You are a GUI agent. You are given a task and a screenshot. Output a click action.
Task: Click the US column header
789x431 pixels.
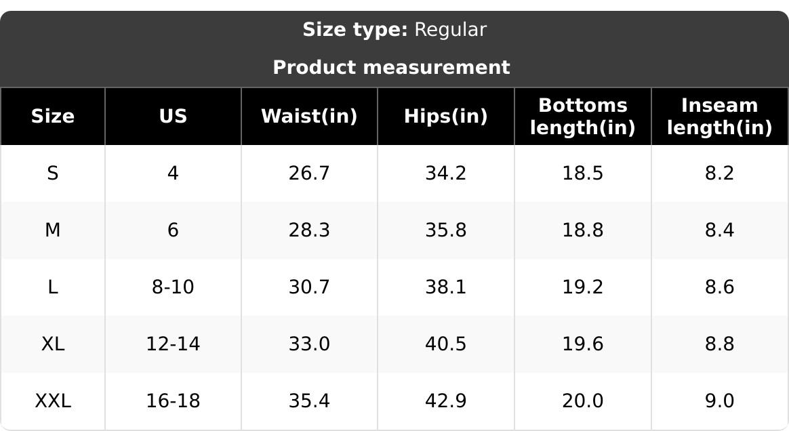tap(173, 117)
